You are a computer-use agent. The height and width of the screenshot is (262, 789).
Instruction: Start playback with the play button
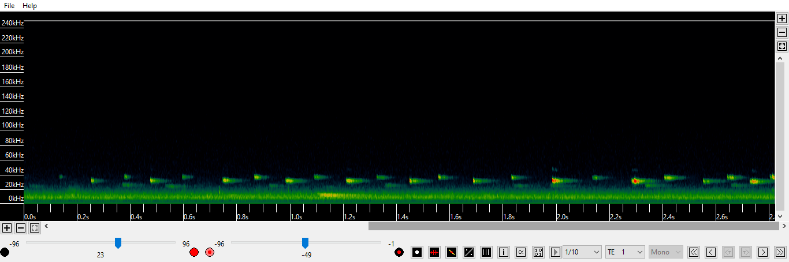[x=556, y=252]
